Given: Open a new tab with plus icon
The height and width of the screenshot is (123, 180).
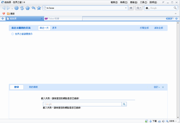Looking at the screenshot, I should click(3, 19).
